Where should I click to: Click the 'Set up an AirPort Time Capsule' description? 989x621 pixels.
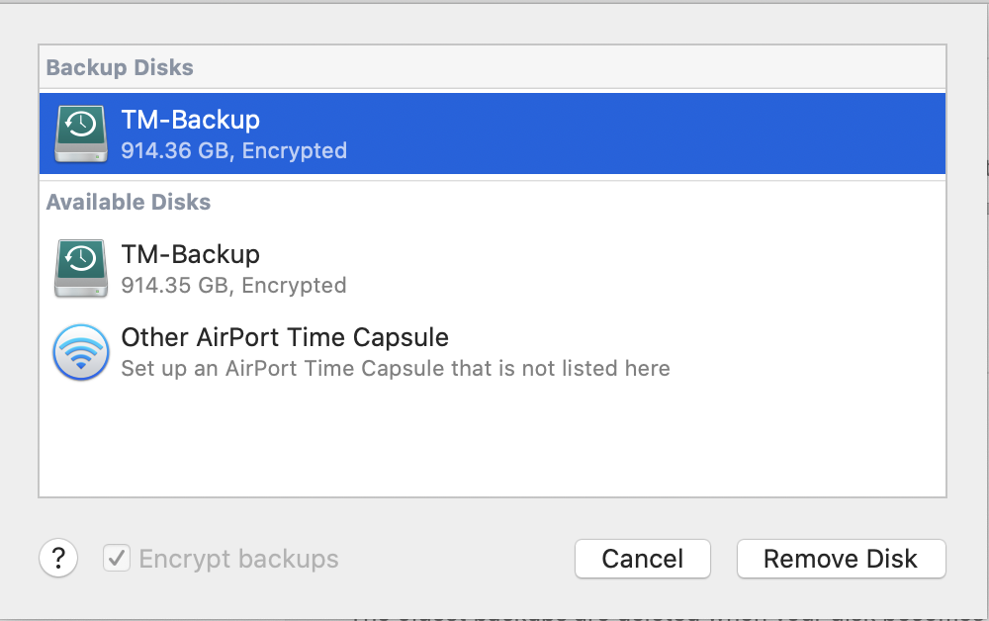coord(395,369)
